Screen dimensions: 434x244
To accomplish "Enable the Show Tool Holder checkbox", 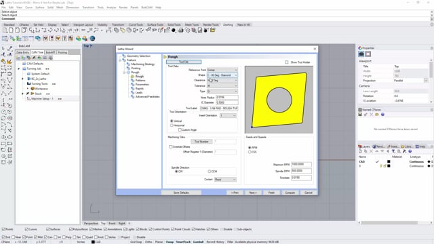I will pyautogui.click(x=286, y=62).
